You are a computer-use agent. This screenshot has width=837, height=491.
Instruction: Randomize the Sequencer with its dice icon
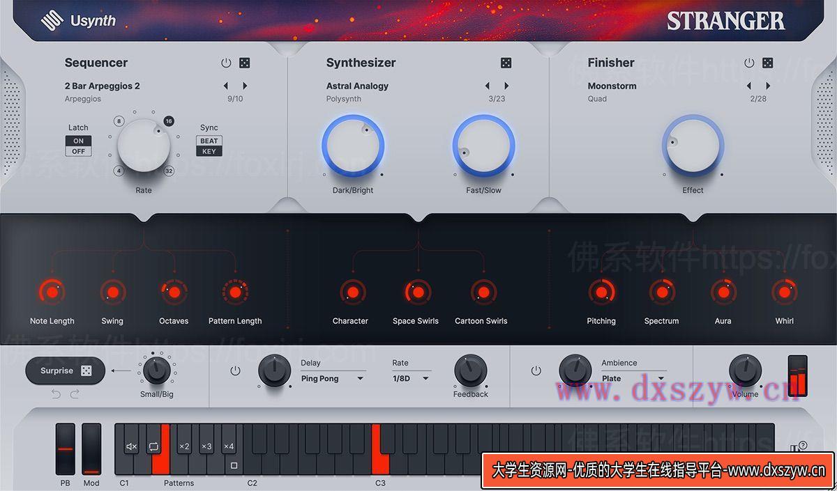tap(245, 63)
